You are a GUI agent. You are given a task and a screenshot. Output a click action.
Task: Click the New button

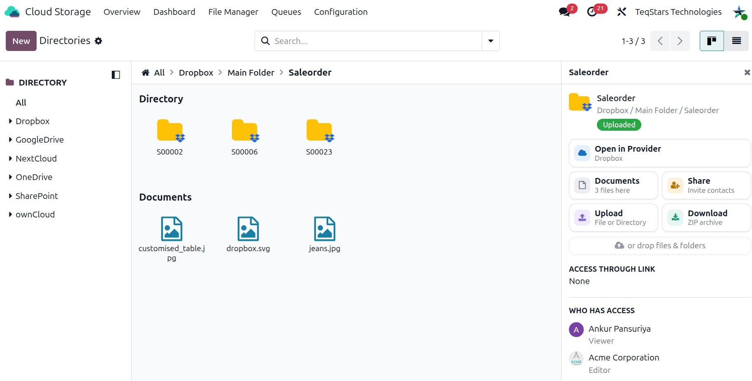point(21,41)
